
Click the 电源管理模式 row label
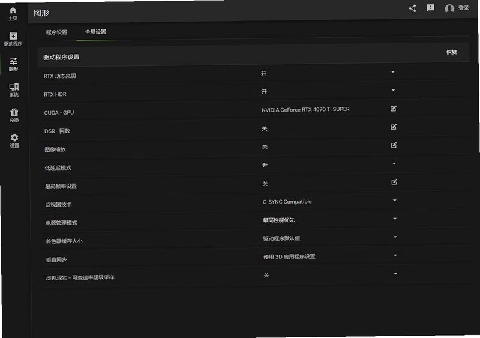(61, 223)
